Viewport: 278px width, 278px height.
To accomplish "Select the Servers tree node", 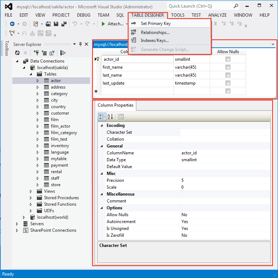I will [x=37, y=224].
